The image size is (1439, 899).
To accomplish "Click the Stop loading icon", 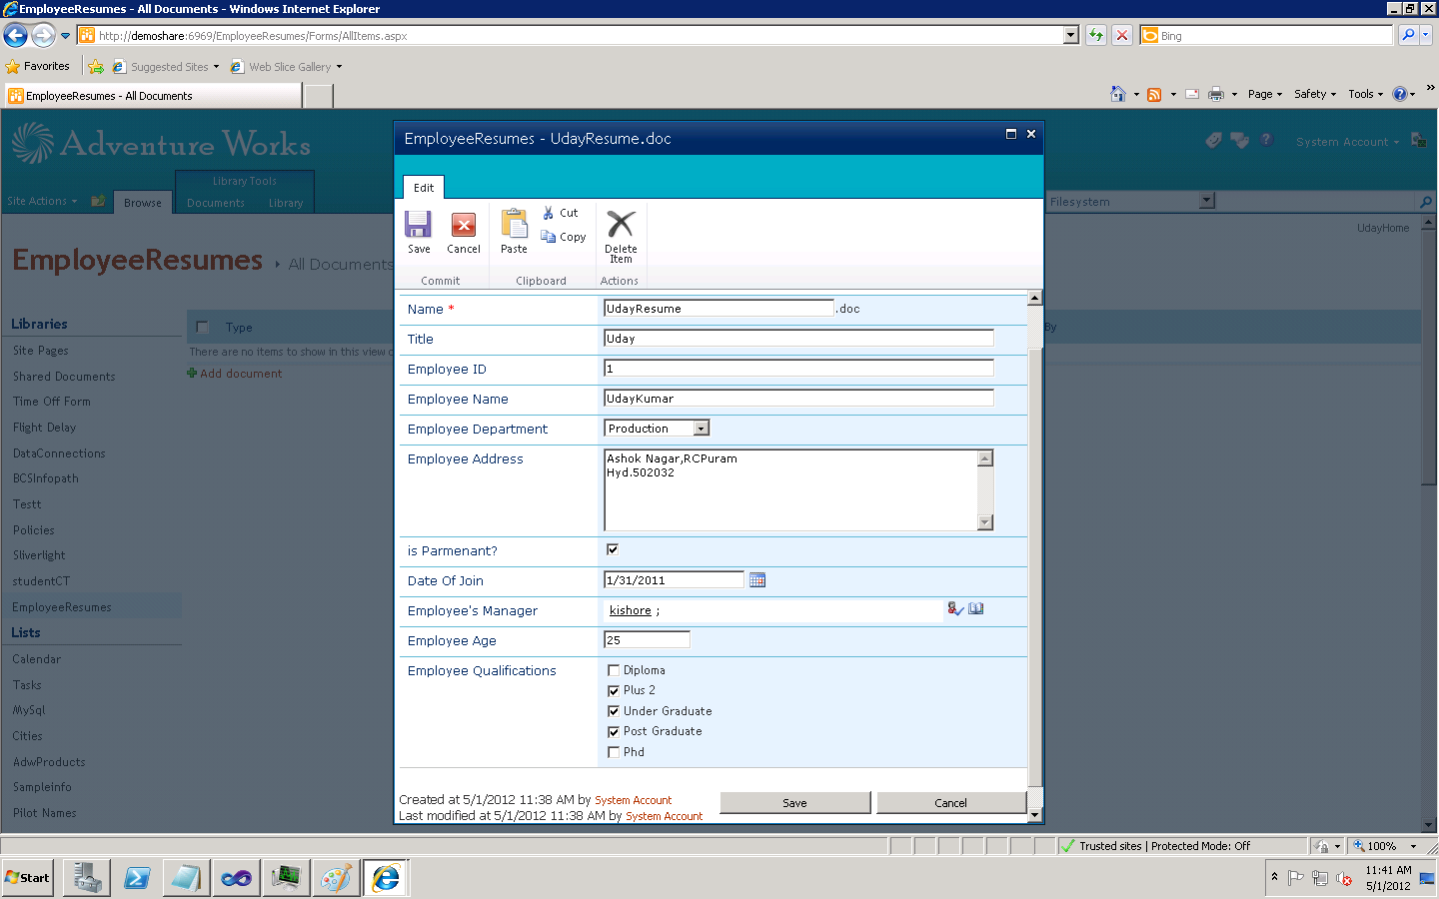I will click(x=1122, y=35).
